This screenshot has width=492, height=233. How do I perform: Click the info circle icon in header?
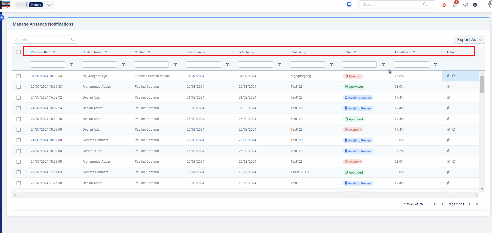475,5
